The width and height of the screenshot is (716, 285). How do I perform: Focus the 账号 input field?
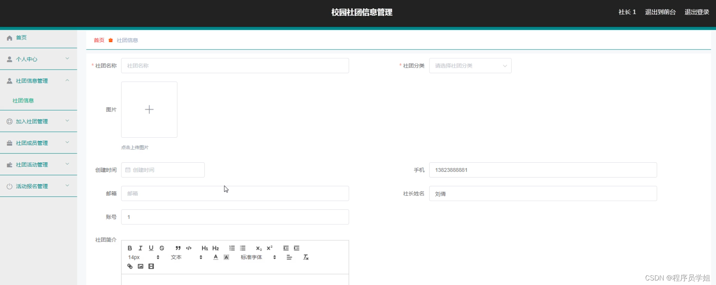coord(235,217)
